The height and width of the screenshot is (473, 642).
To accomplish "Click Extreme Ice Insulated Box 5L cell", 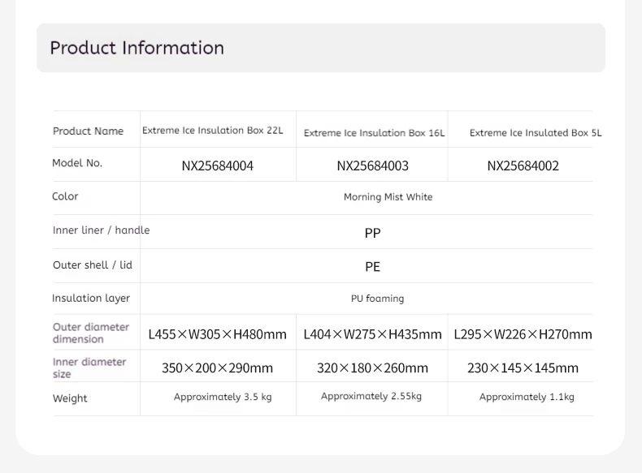I will coord(536,133).
